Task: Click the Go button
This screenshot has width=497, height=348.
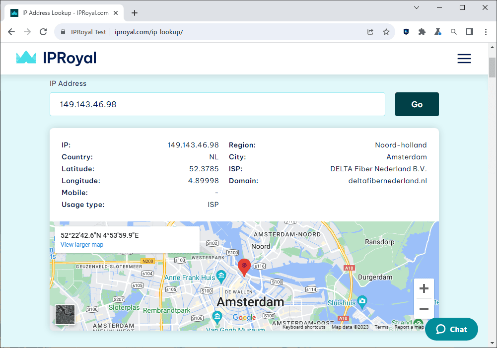Action: (417, 104)
